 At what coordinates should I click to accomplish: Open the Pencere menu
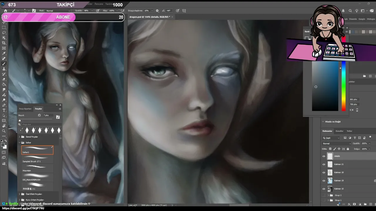99,4
